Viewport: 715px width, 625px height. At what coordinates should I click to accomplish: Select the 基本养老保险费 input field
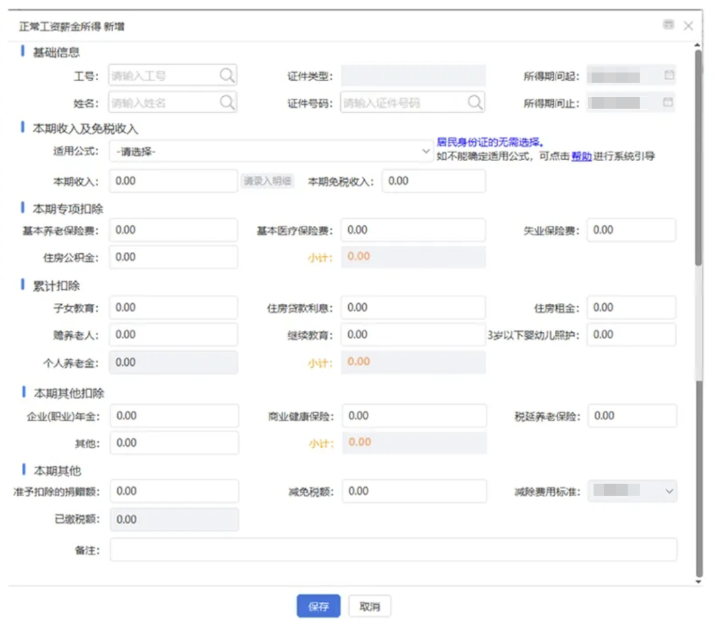[x=173, y=230]
